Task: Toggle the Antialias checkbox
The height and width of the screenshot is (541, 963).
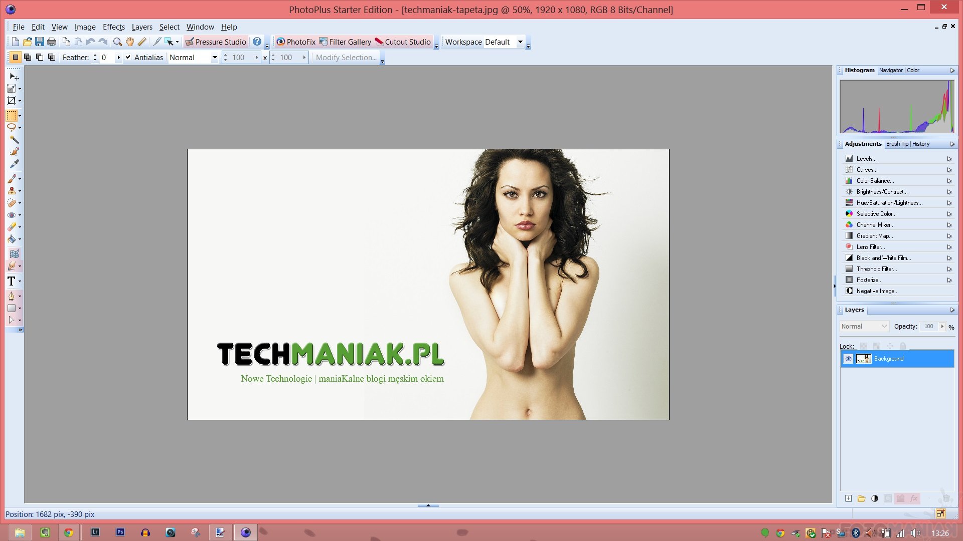Action: [128, 57]
